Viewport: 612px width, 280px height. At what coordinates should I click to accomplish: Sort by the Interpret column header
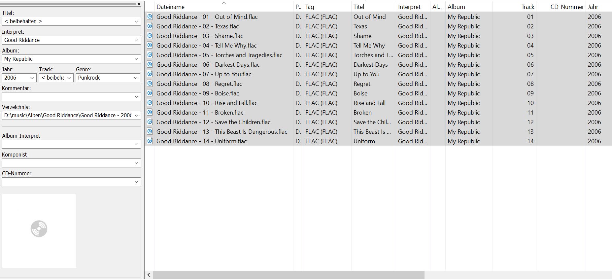pyautogui.click(x=413, y=7)
